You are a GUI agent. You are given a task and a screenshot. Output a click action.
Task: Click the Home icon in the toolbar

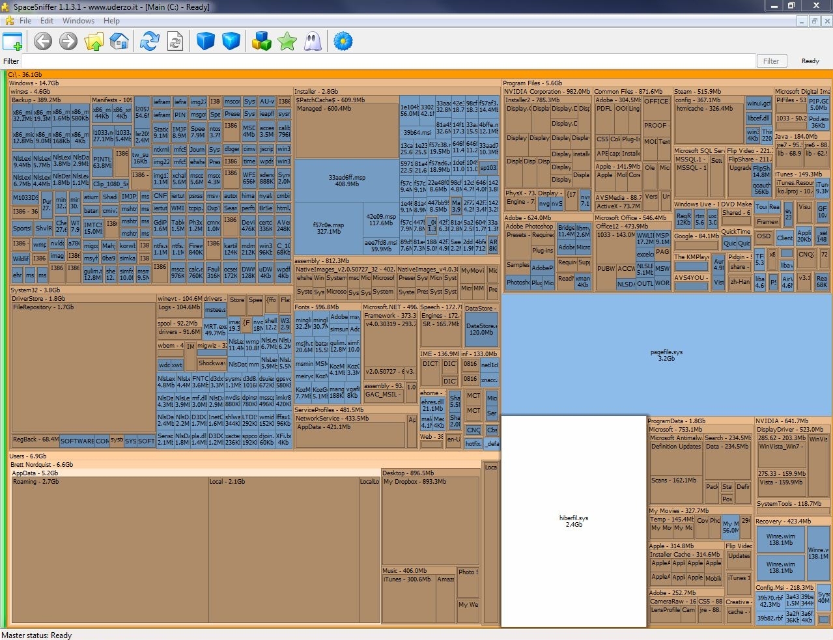(119, 42)
